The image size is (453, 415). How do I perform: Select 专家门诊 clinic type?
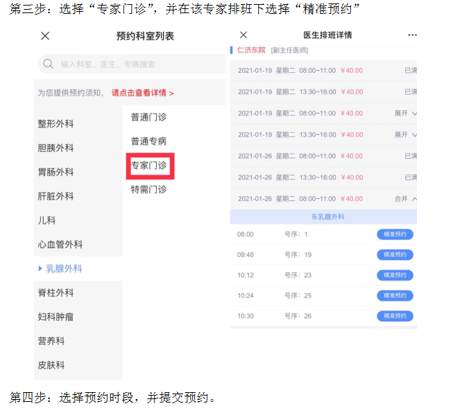coord(149,166)
